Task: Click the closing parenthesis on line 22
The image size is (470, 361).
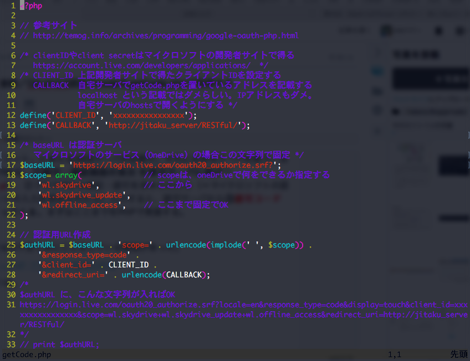Action: 20,215
